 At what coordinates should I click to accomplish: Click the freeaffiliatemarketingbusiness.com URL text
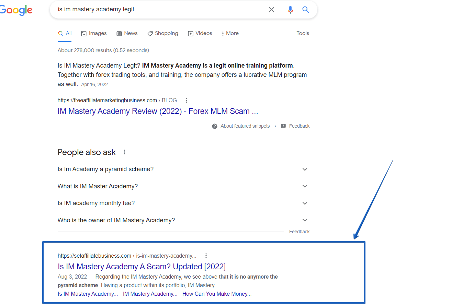point(107,101)
